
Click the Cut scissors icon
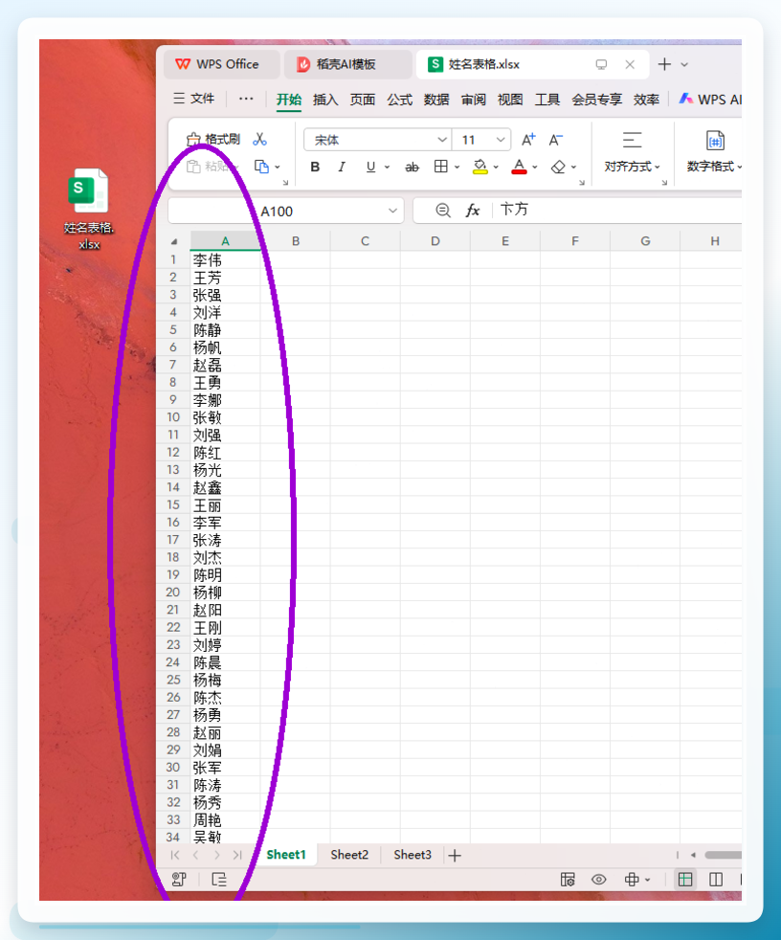coord(259,139)
